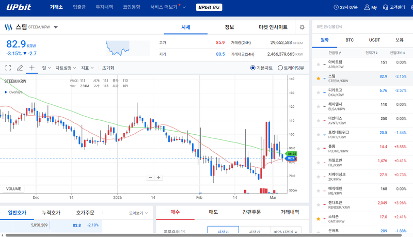Zoom out the chart with minus button
The width and height of the screenshot is (413, 237).
pos(150,178)
